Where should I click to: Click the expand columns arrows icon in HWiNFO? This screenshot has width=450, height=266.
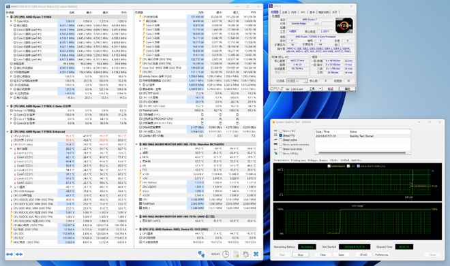point(10,254)
